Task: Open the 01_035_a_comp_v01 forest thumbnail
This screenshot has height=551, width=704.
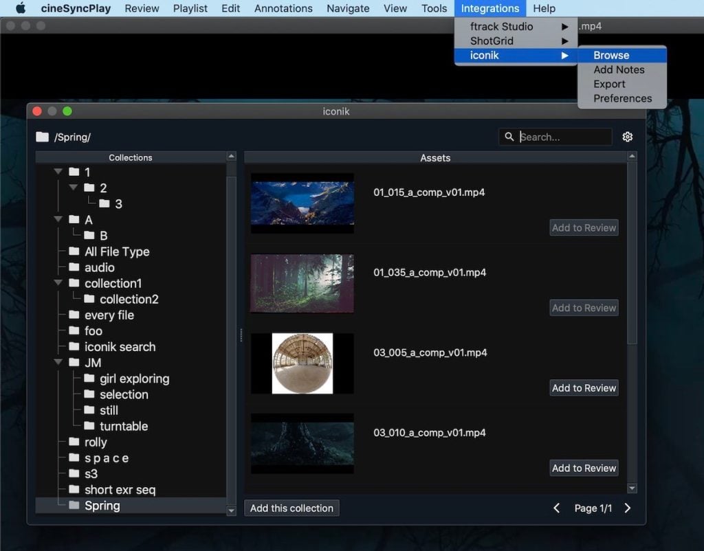Action: coord(302,283)
